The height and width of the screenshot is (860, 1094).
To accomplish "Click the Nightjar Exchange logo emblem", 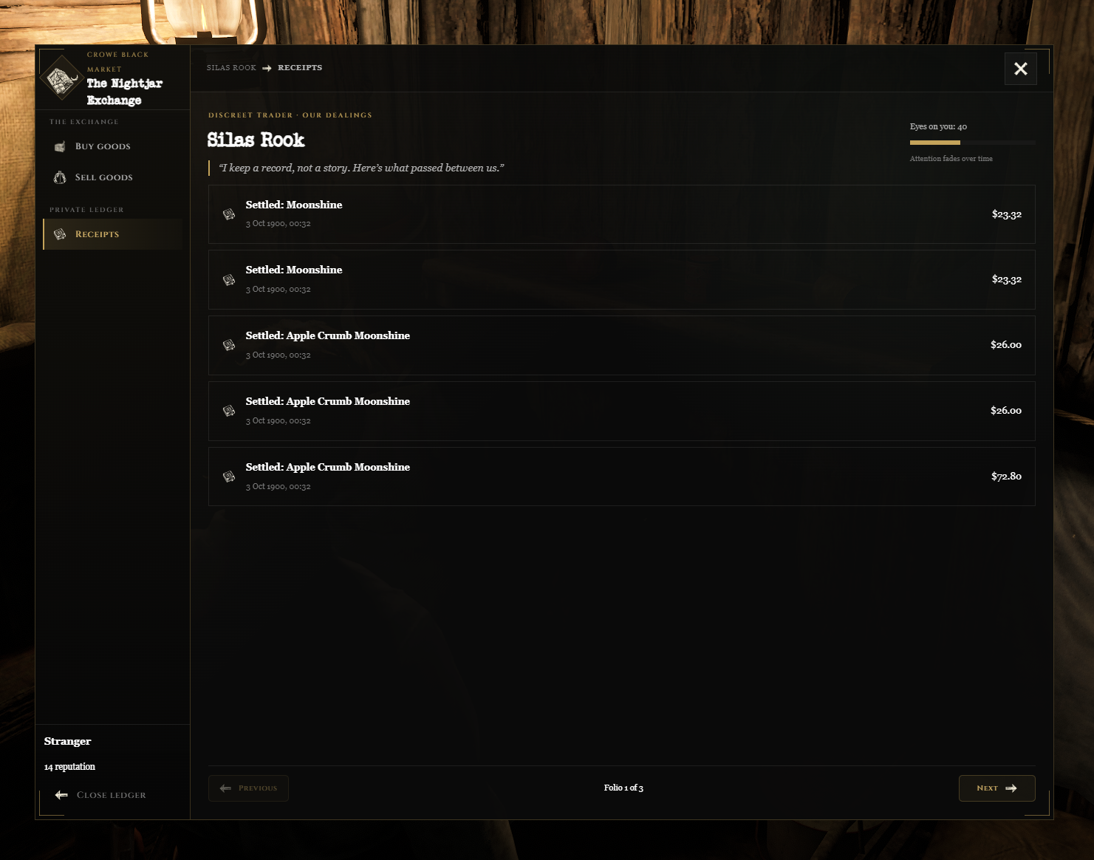I will click(x=61, y=78).
